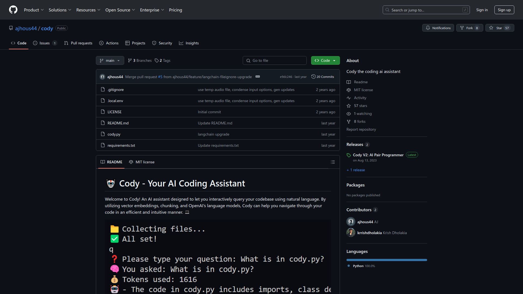Open the Product menu
The height and width of the screenshot is (294, 523).
[34, 10]
